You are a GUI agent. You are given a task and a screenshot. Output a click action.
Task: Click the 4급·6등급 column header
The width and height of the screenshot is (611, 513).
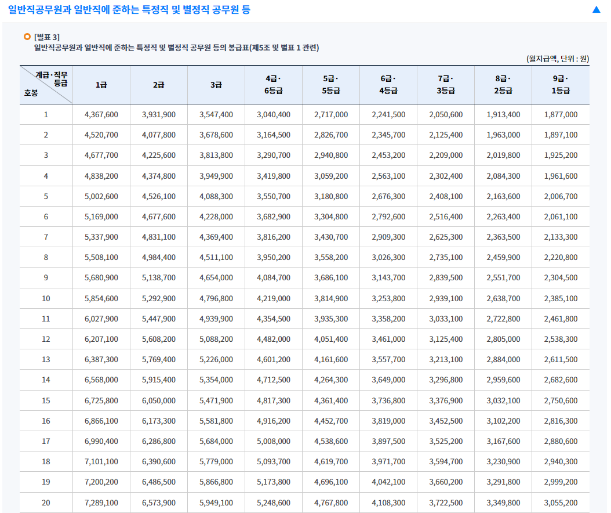[273, 85]
